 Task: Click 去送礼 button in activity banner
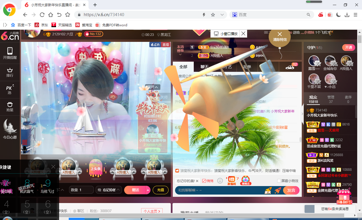[153, 150]
